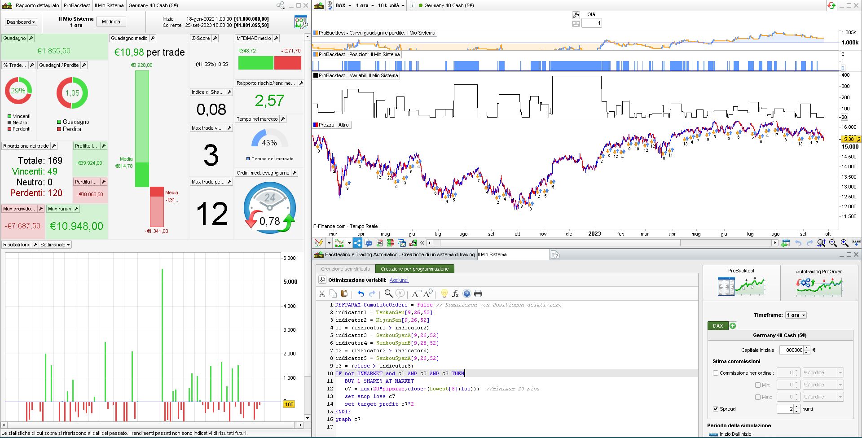
Task: Click the fx function library icon
Action: (x=455, y=293)
